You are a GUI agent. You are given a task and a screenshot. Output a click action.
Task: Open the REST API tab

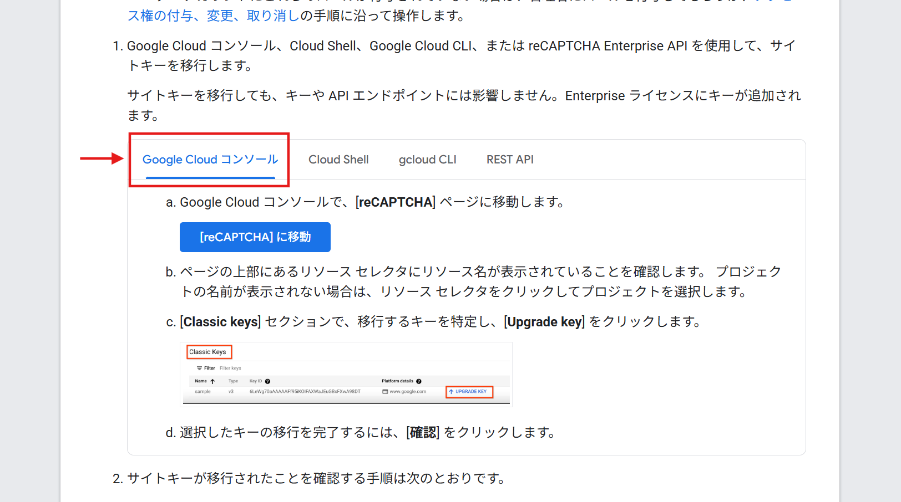click(510, 160)
